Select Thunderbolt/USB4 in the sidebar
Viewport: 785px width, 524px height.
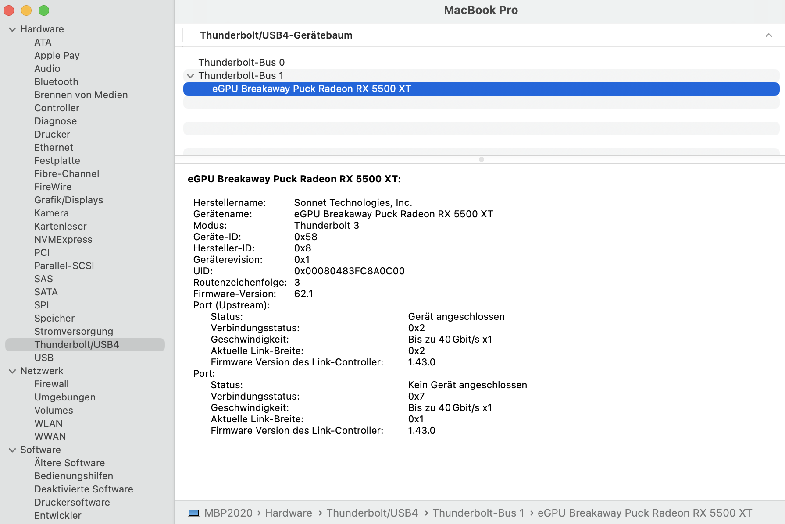(x=85, y=345)
